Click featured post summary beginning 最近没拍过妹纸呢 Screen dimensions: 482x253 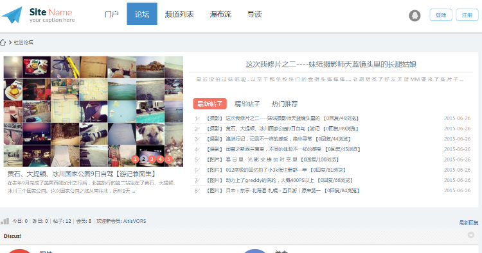(x=330, y=79)
